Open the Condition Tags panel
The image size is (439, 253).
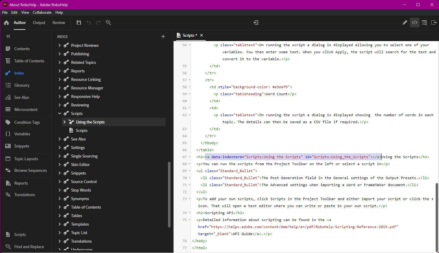click(x=27, y=122)
